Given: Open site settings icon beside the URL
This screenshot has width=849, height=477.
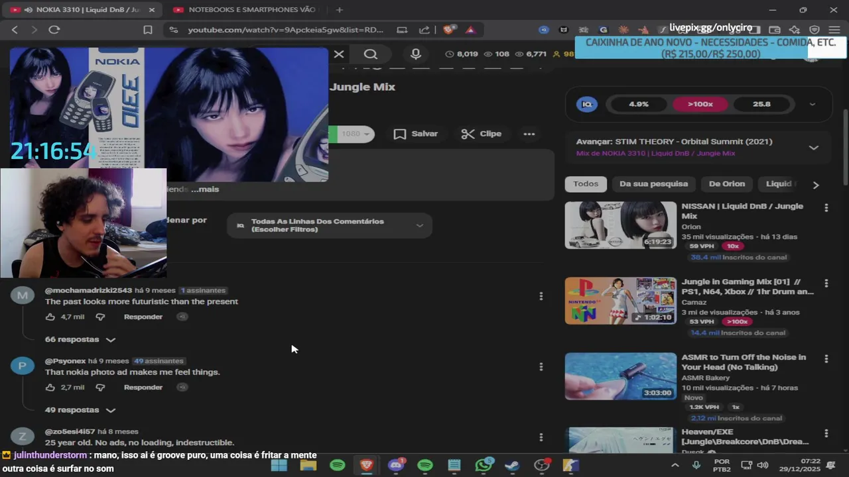Looking at the screenshot, I should click(x=173, y=30).
